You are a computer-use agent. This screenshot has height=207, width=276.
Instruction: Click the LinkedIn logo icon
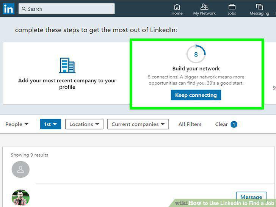[x=8, y=9]
